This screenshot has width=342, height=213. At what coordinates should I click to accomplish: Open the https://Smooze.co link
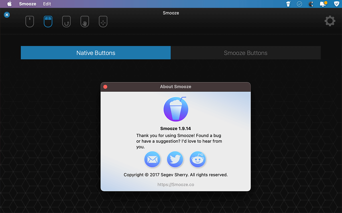tap(176, 185)
